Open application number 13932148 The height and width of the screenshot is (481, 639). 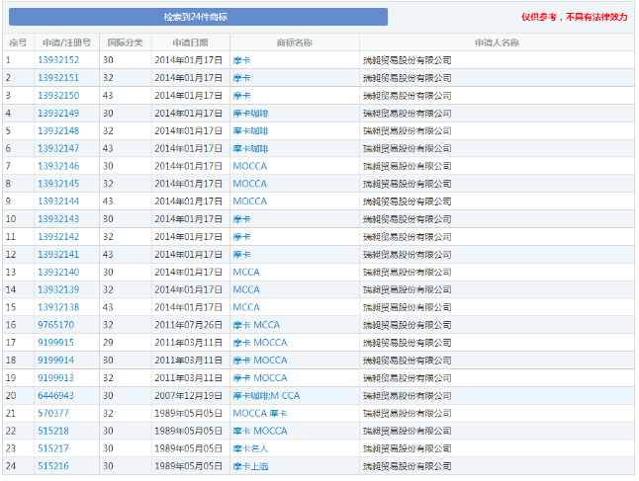coord(58,131)
